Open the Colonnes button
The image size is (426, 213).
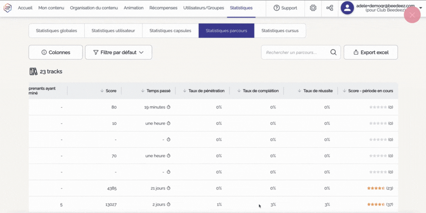point(56,52)
